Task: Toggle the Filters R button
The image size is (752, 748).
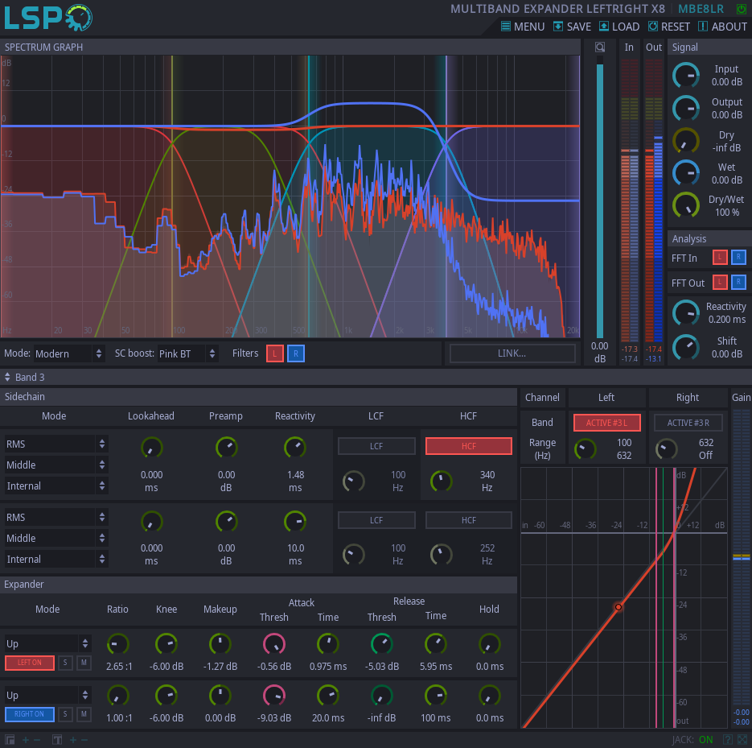Action: [296, 353]
